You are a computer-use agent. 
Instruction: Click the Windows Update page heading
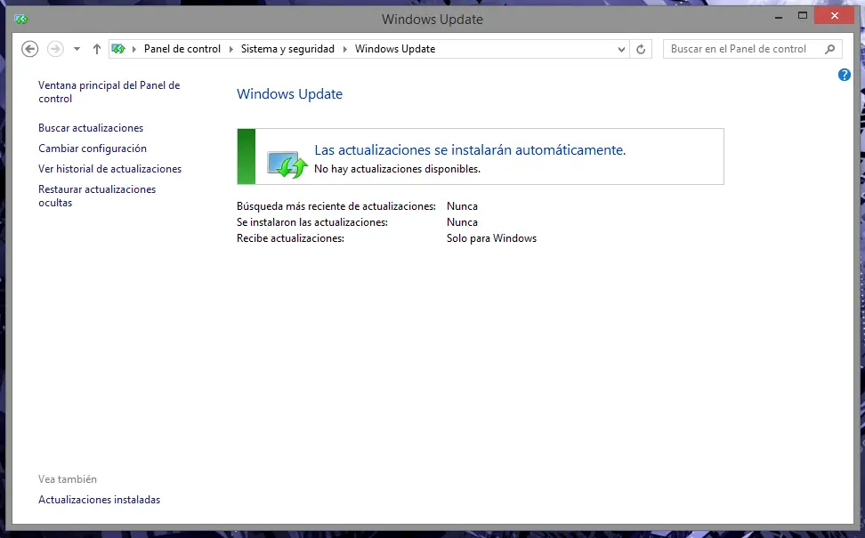(x=289, y=94)
